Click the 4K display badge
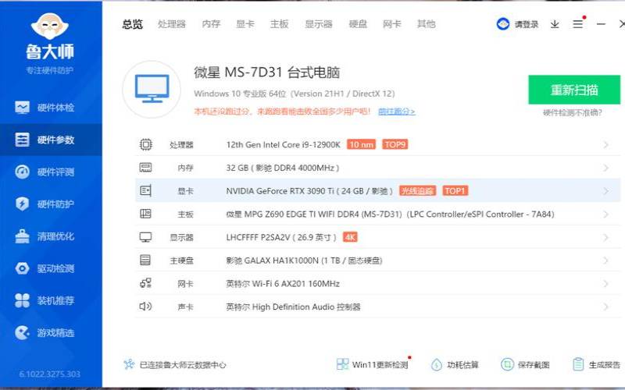Viewport: 625px width, 390px height. click(x=350, y=238)
